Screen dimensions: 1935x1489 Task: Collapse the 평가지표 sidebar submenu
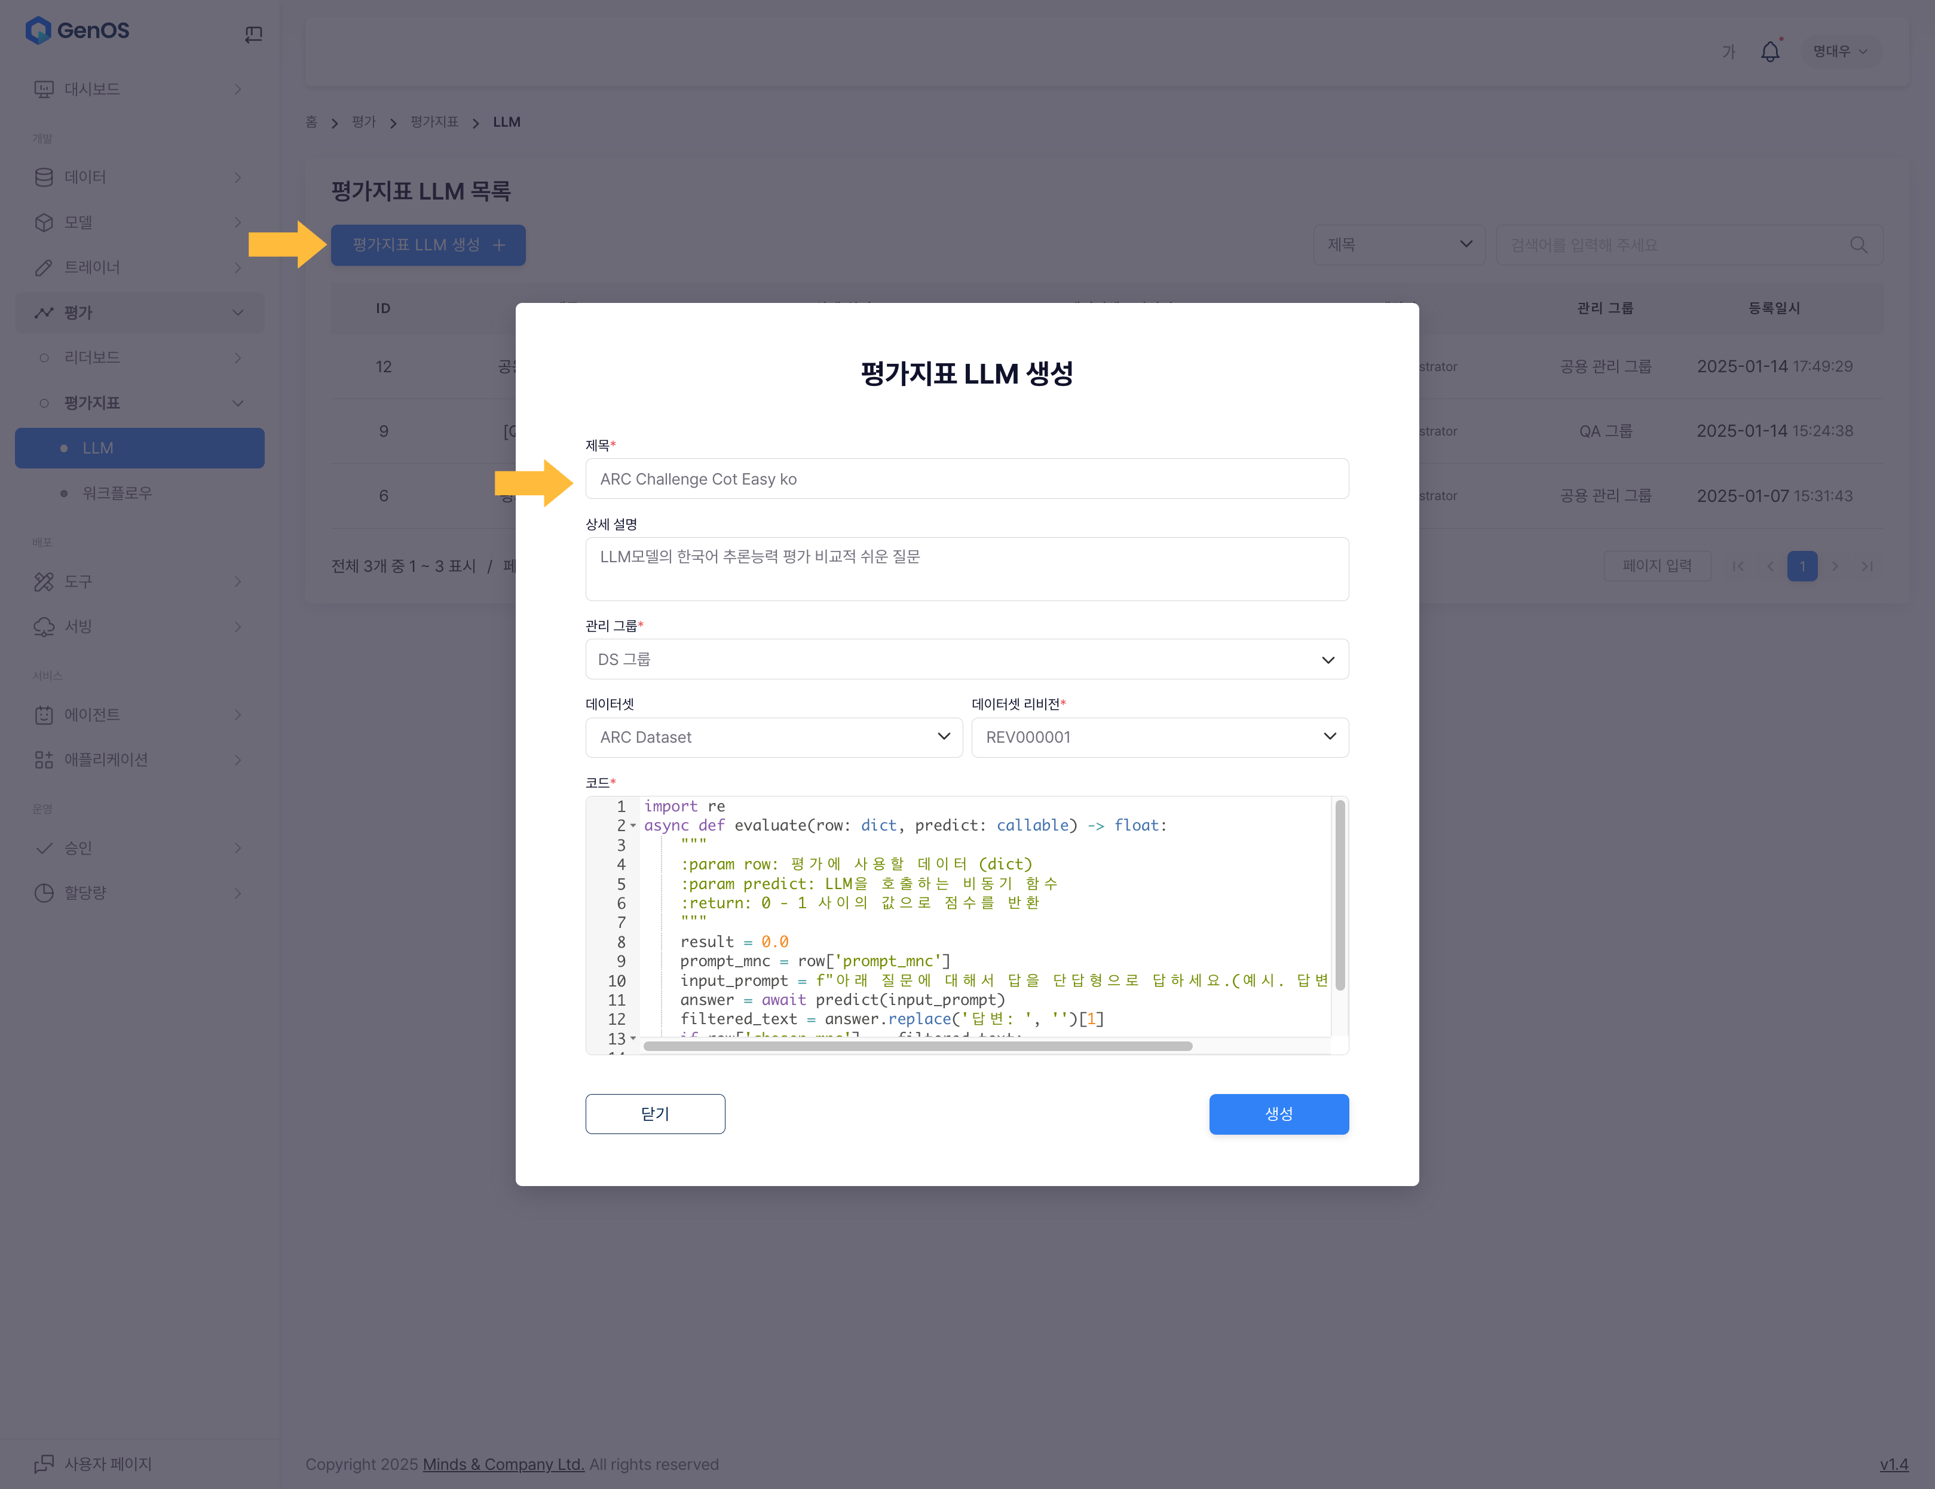(237, 403)
